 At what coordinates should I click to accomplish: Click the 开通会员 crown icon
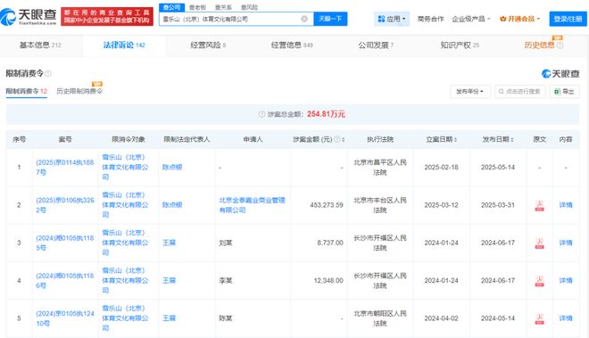[x=503, y=19]
